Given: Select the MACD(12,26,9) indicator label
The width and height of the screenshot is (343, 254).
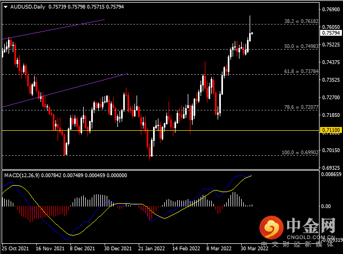Looking at the screenshot, I should 22,175.
